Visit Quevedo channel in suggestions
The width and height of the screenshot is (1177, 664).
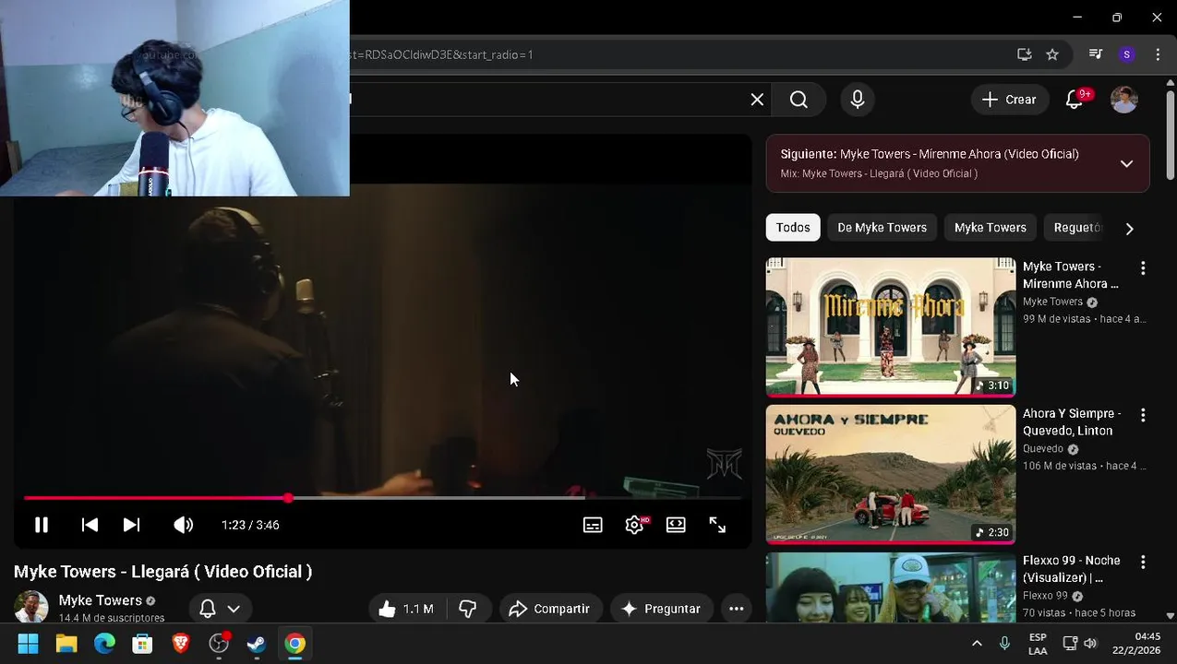pyautogui.click(x=1043, y=449)
